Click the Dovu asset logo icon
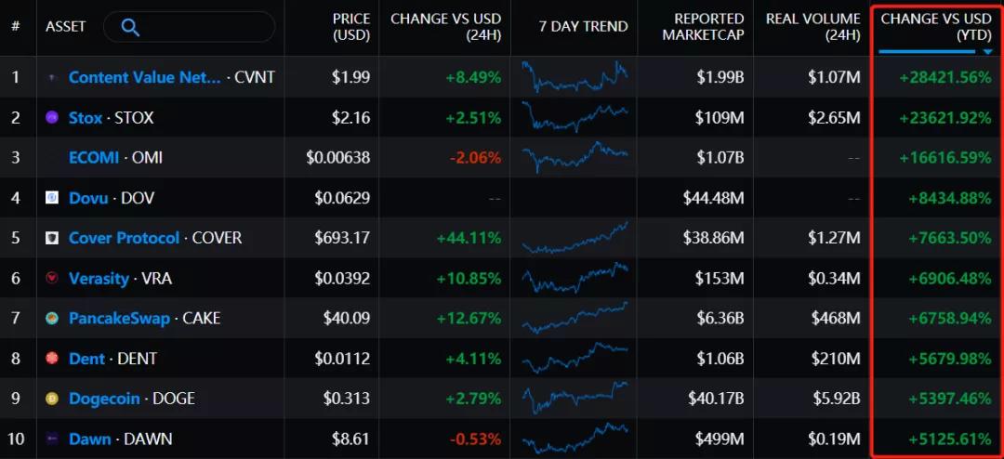The height and width of the screenshot is (459, 1004). pyautogui.click(x=52, y=198)
